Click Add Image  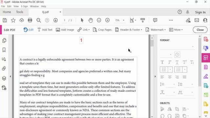pos(65,30)
